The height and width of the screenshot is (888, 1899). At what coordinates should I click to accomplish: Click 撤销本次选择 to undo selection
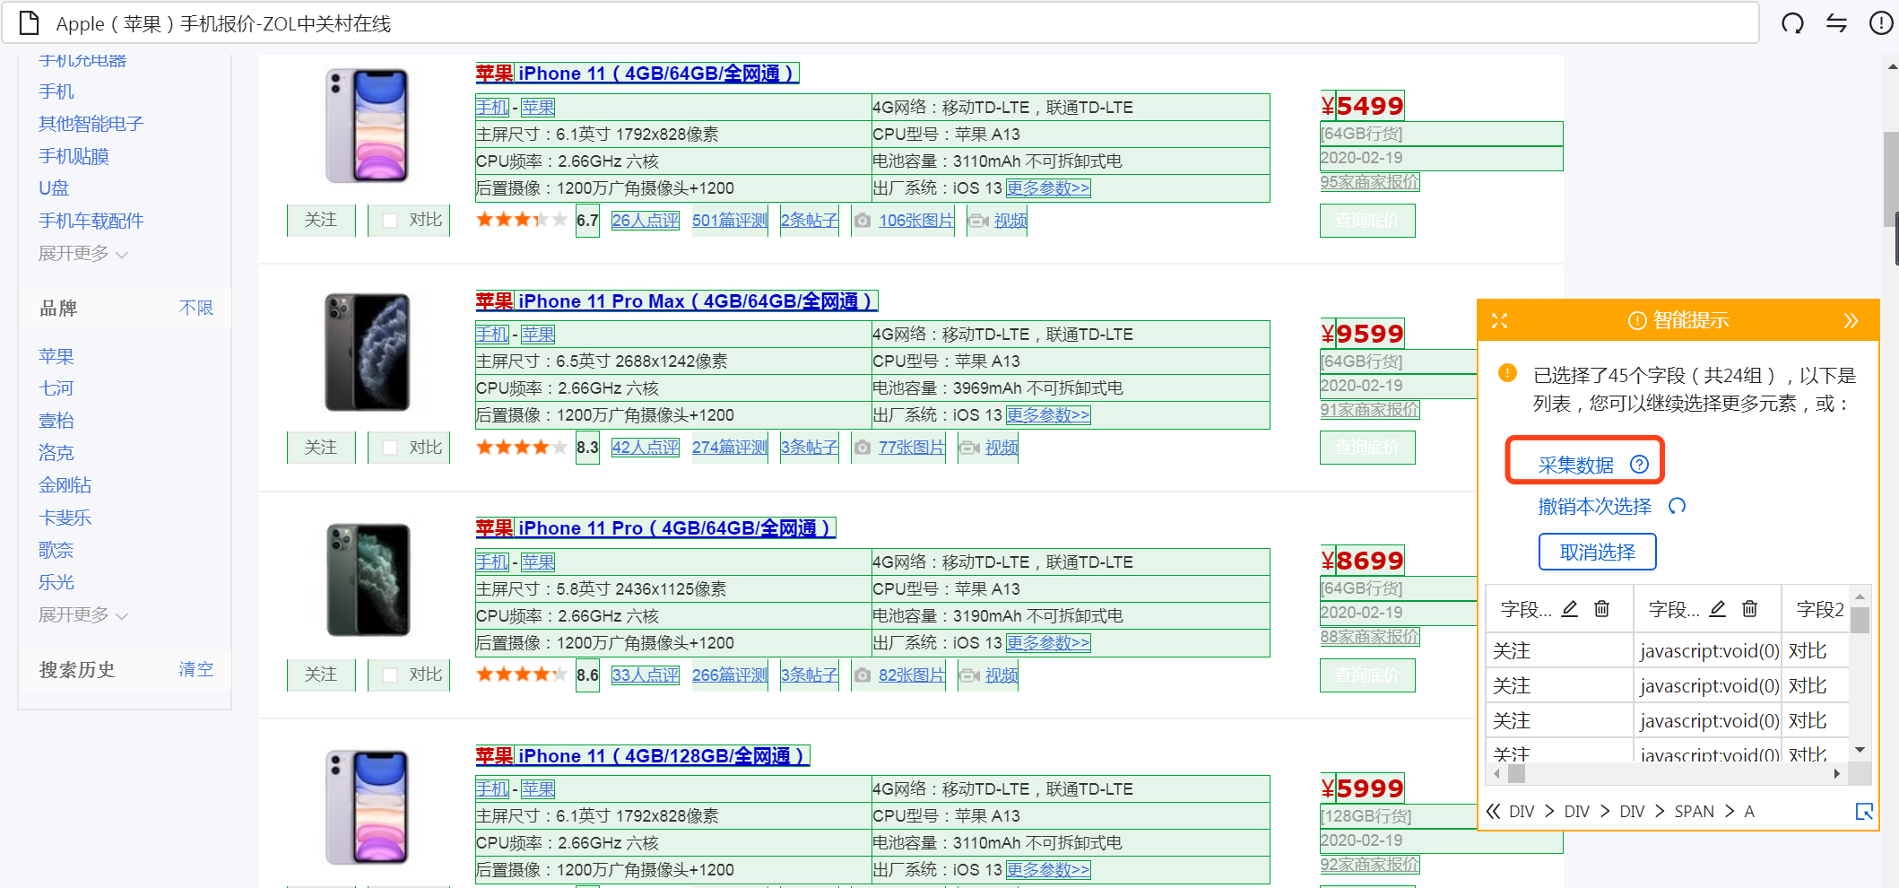(x=1594, y=506)
